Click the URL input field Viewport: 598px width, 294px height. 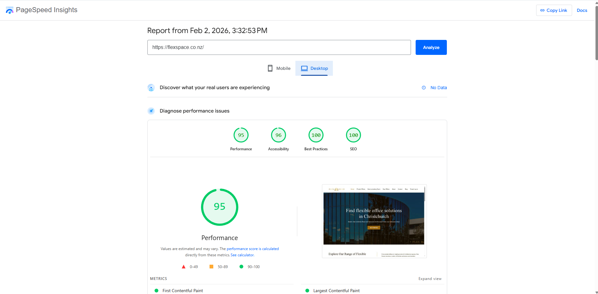279,47
